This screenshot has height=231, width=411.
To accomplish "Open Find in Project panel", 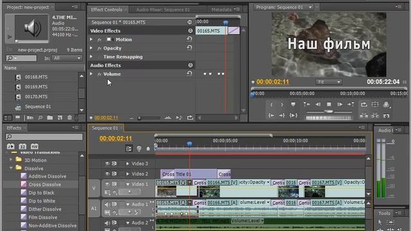I will [x=40, y=117].
